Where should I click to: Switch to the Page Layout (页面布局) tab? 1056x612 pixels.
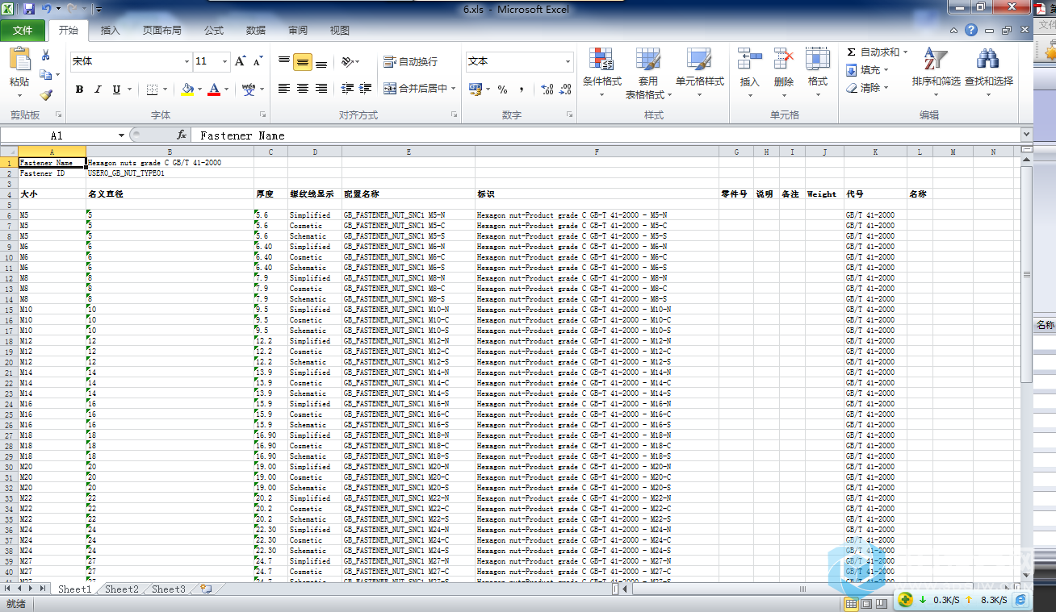point(162,31)
